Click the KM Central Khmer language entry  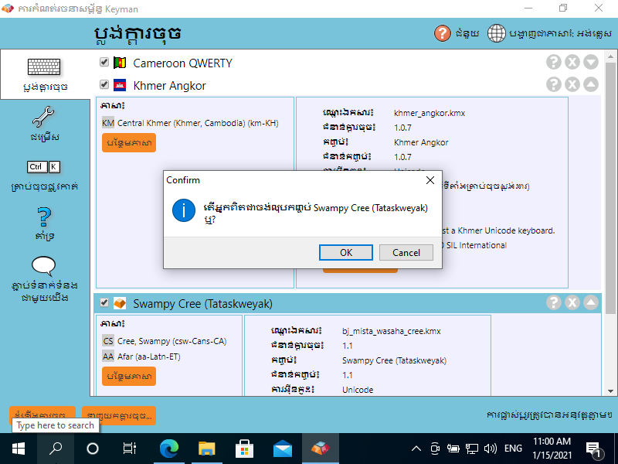click(x=190, y=123)
